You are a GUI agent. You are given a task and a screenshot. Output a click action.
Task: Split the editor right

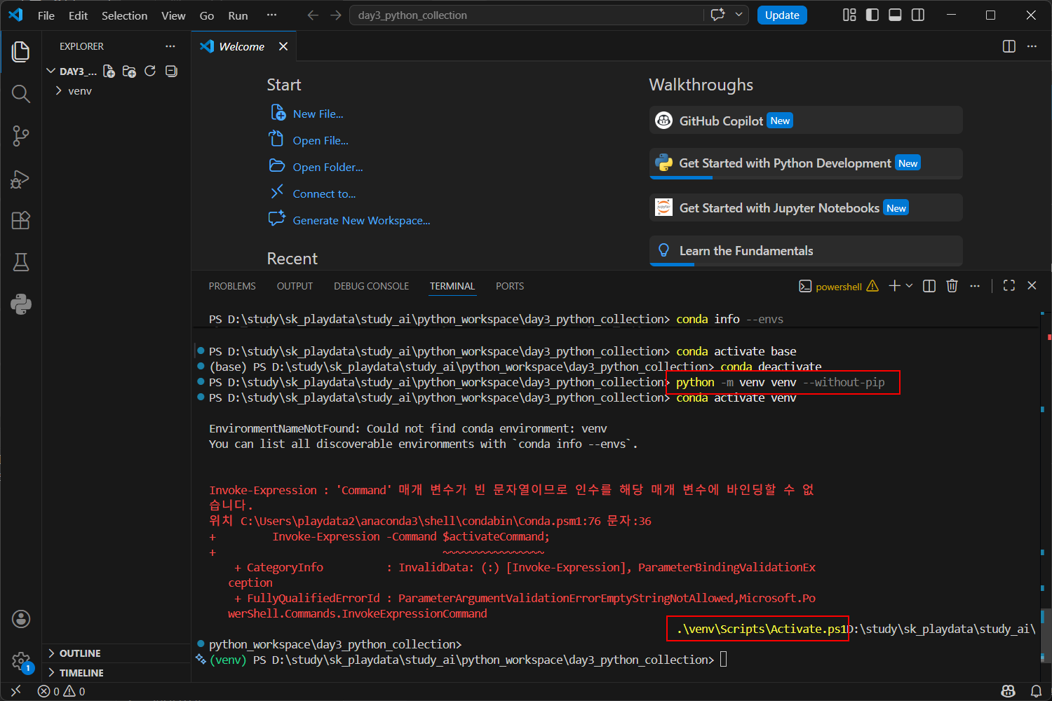(x=1009, y=46)
